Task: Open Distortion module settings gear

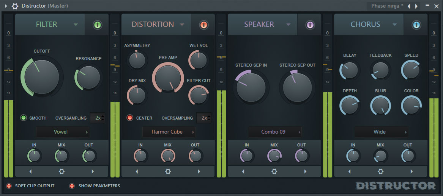Action: point(168,171)
